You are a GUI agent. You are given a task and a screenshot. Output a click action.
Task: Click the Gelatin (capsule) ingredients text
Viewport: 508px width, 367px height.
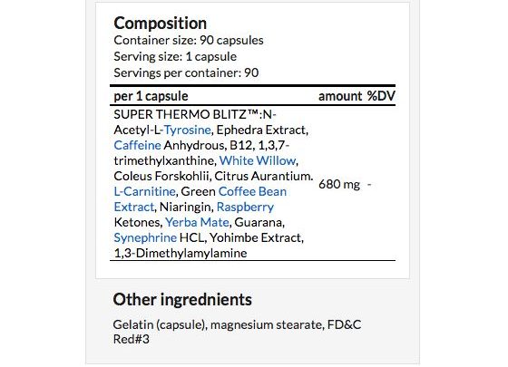pos(160,324)
